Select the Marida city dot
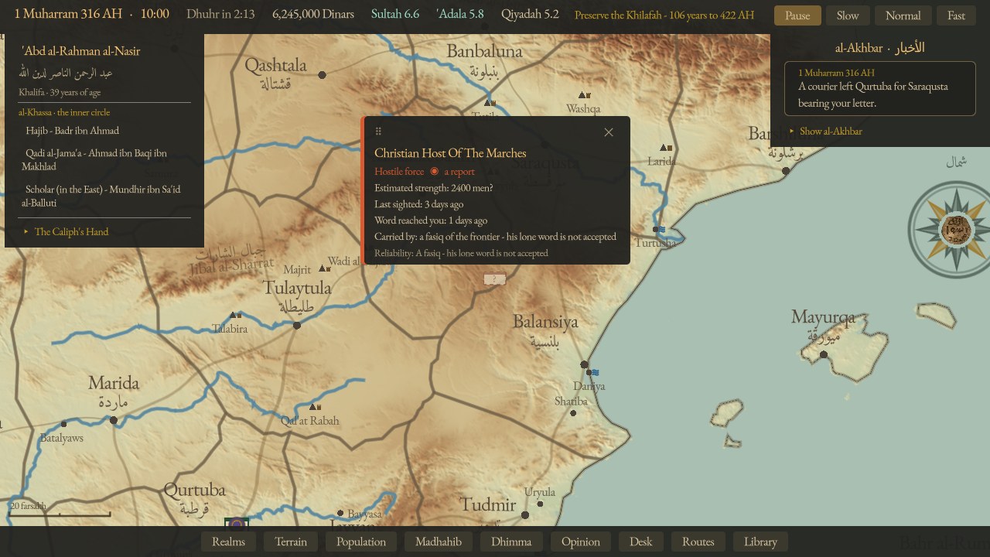Screen dimensions: 990x557 [114, 420]
